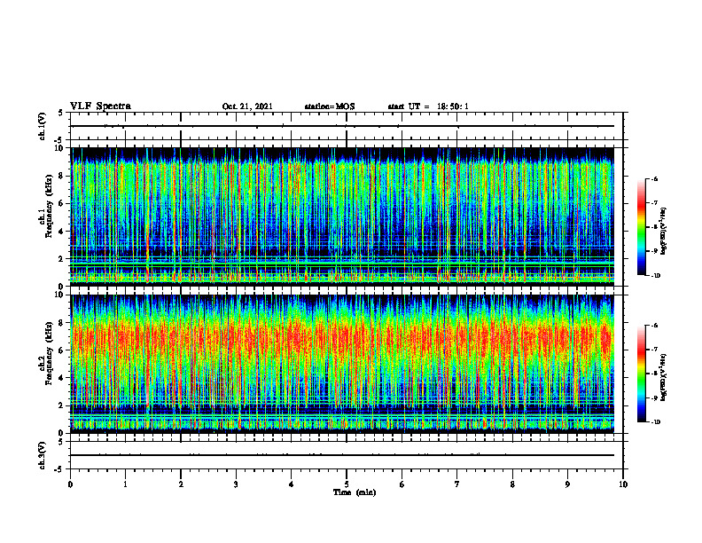Click the '8' kHz tick on ch.1 frequency axis
The width and height of the screenshot is (702, 543).
(62, 176)
